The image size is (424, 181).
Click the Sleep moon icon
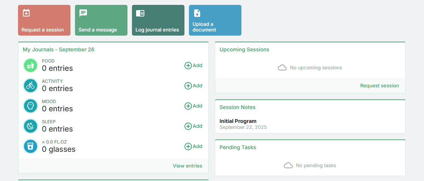pyautogui.click(x=30, y=126)
